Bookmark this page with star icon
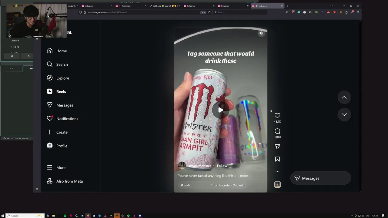The height and width of the screenshot is (218, 388). pos(209,12)
